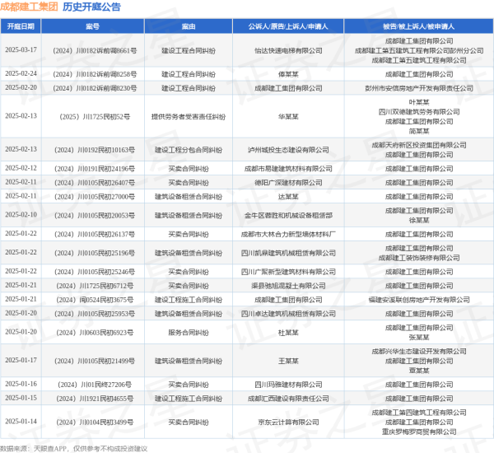This screenshot has width=494, height=453.
Task: Click the date 2025-03-17
Action: 21,49
